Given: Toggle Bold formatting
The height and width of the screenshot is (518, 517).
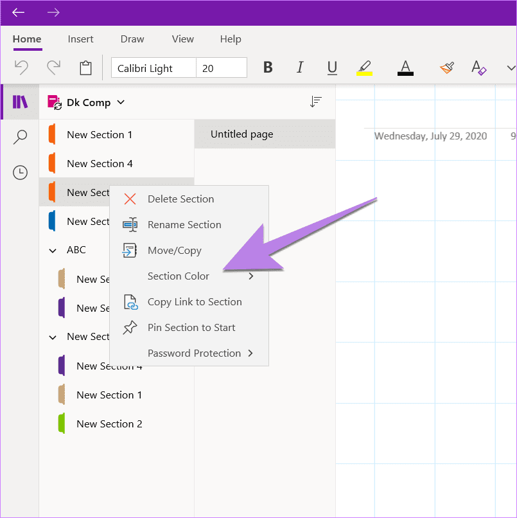Looking at the screenshot, I should click(x=268, y=67).
